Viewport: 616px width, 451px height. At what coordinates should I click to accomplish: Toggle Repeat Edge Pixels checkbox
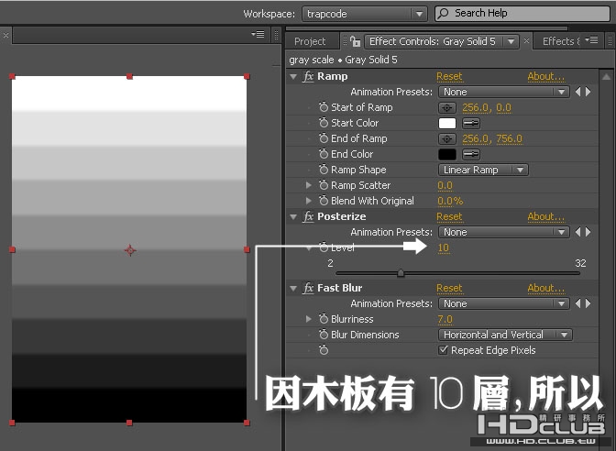click(443, 349)
